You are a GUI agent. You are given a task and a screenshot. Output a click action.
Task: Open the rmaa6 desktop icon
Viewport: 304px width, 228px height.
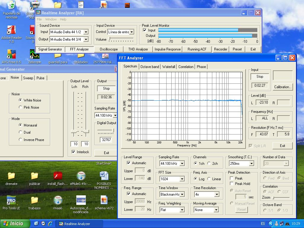pos(58,200)
